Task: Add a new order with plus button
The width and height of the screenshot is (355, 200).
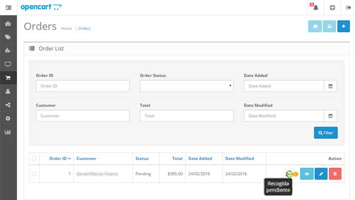Action: (x=343, y=26)
